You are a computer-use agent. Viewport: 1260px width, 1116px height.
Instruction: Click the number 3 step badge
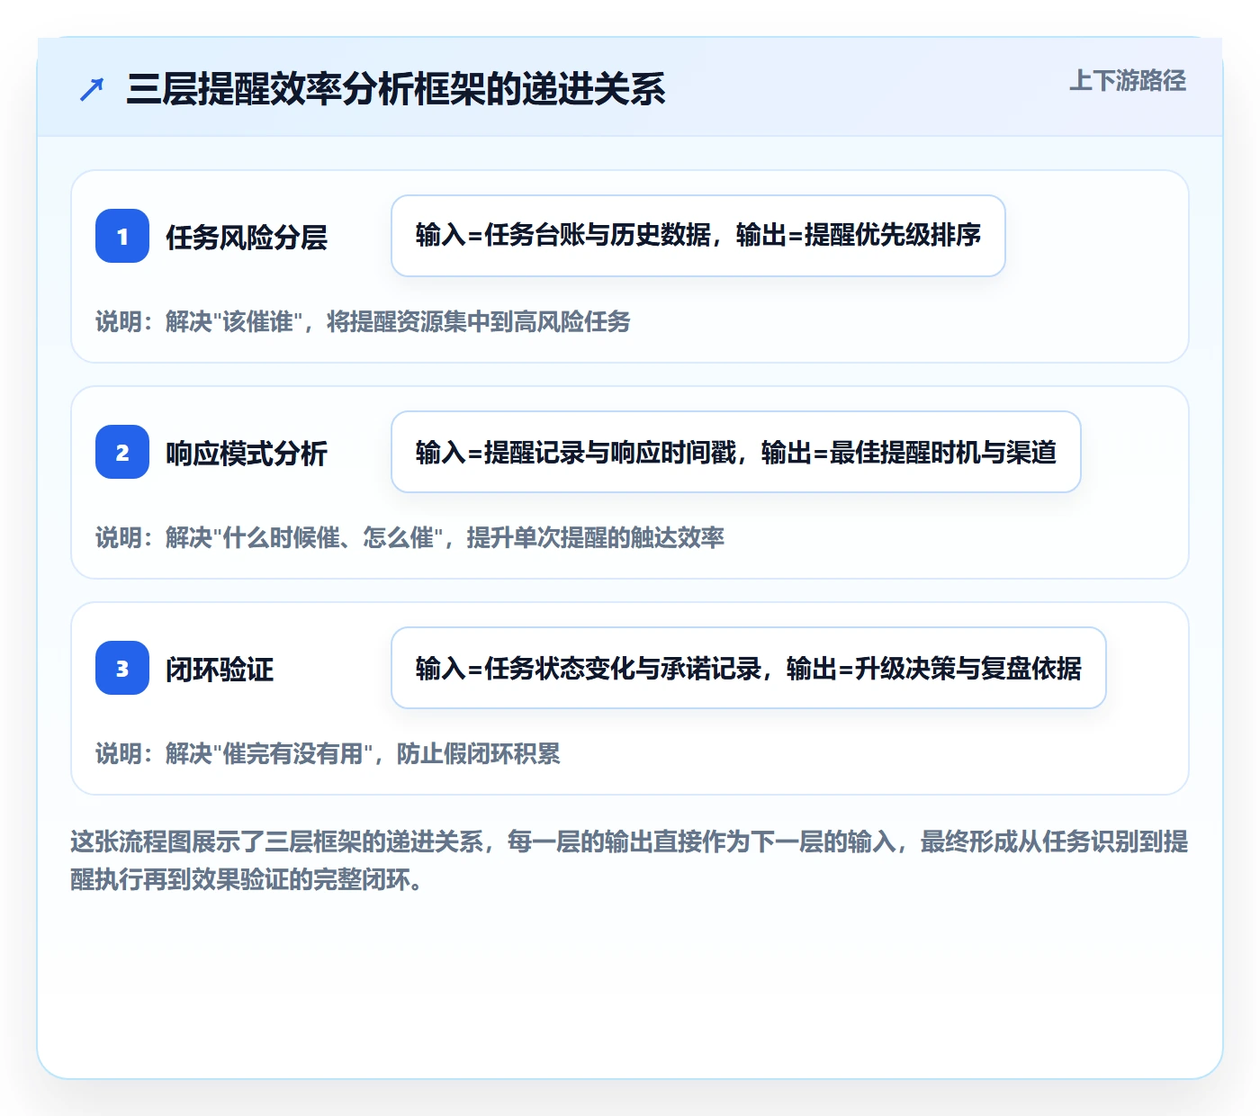coord(122,668)
